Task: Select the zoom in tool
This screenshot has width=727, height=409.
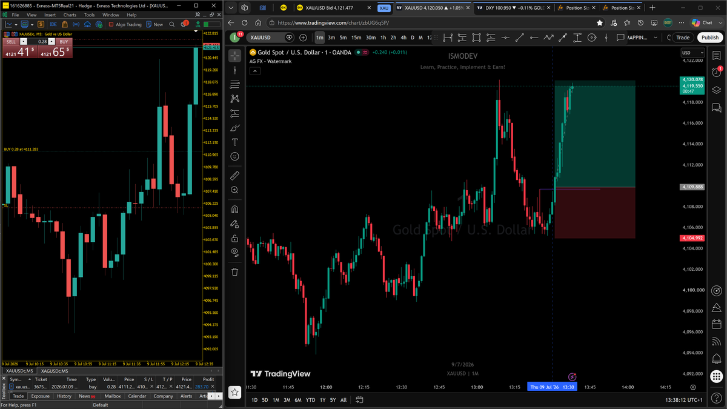Action: [x=235, y=190]
